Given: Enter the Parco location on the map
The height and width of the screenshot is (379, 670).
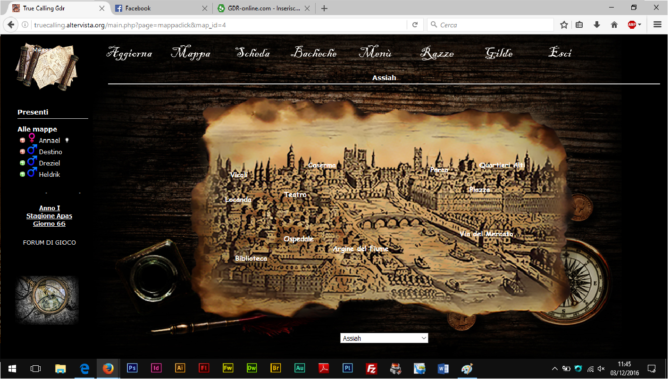Looking at the screenshot, I should [x=439, y=170].
